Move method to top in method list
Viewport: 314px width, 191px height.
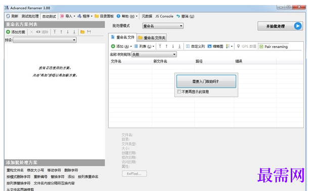tap(55, 32)
